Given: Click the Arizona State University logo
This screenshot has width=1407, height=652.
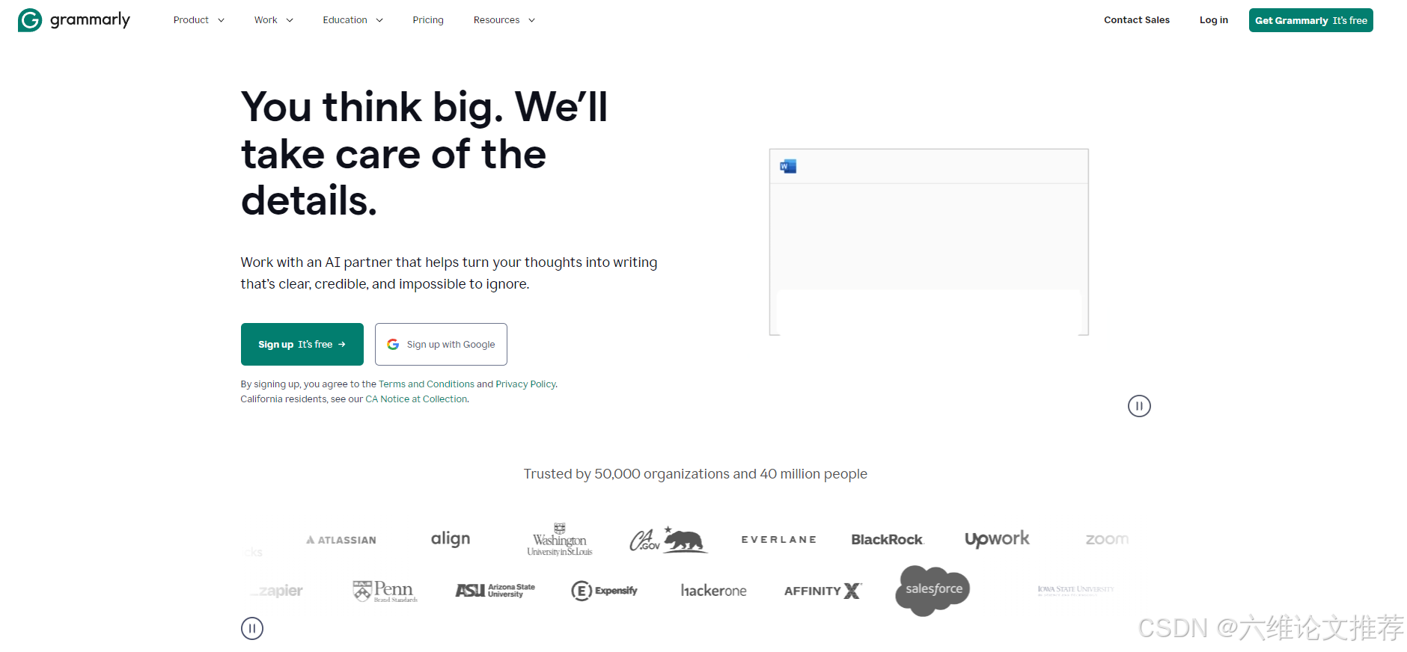Looking at the screenshot, I should click(x=495, y=591).
